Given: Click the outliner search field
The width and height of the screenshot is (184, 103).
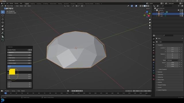Looking at the screenshot, I should pos(167,6).
